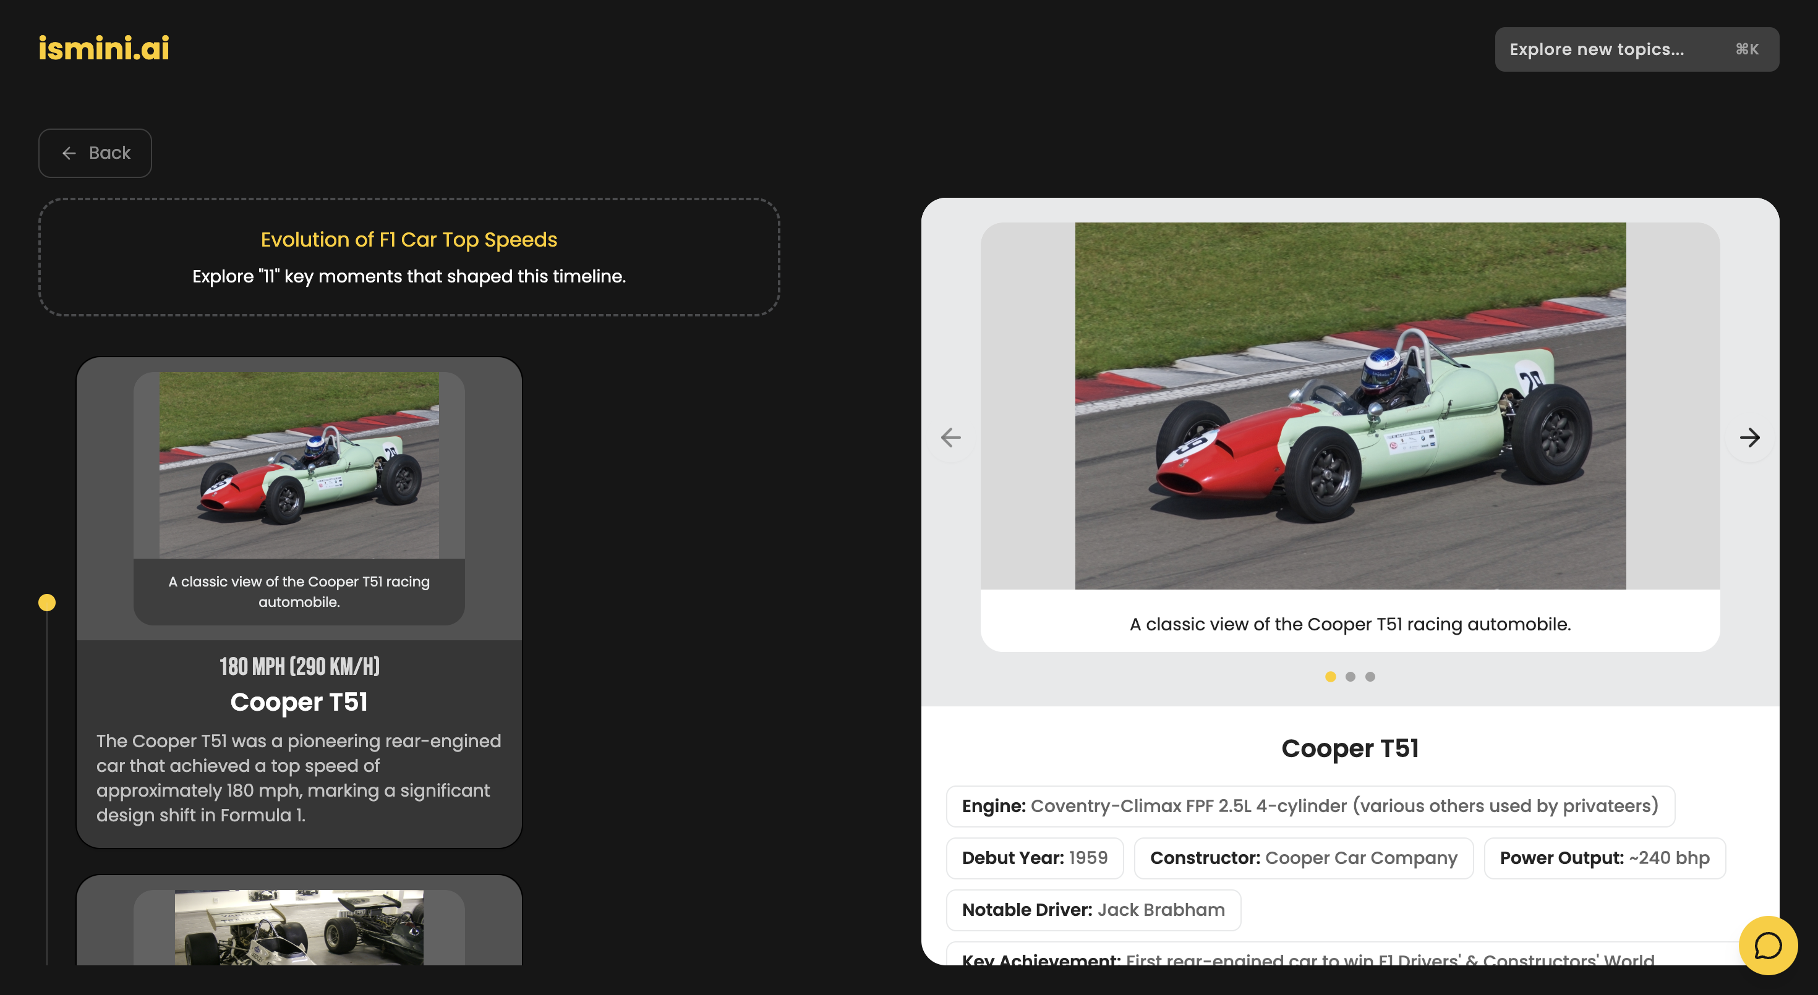The image size is (1818, 995).
Task: Open the Cooper T51 thumbnail in timeline card
Action: click(299, 465)
